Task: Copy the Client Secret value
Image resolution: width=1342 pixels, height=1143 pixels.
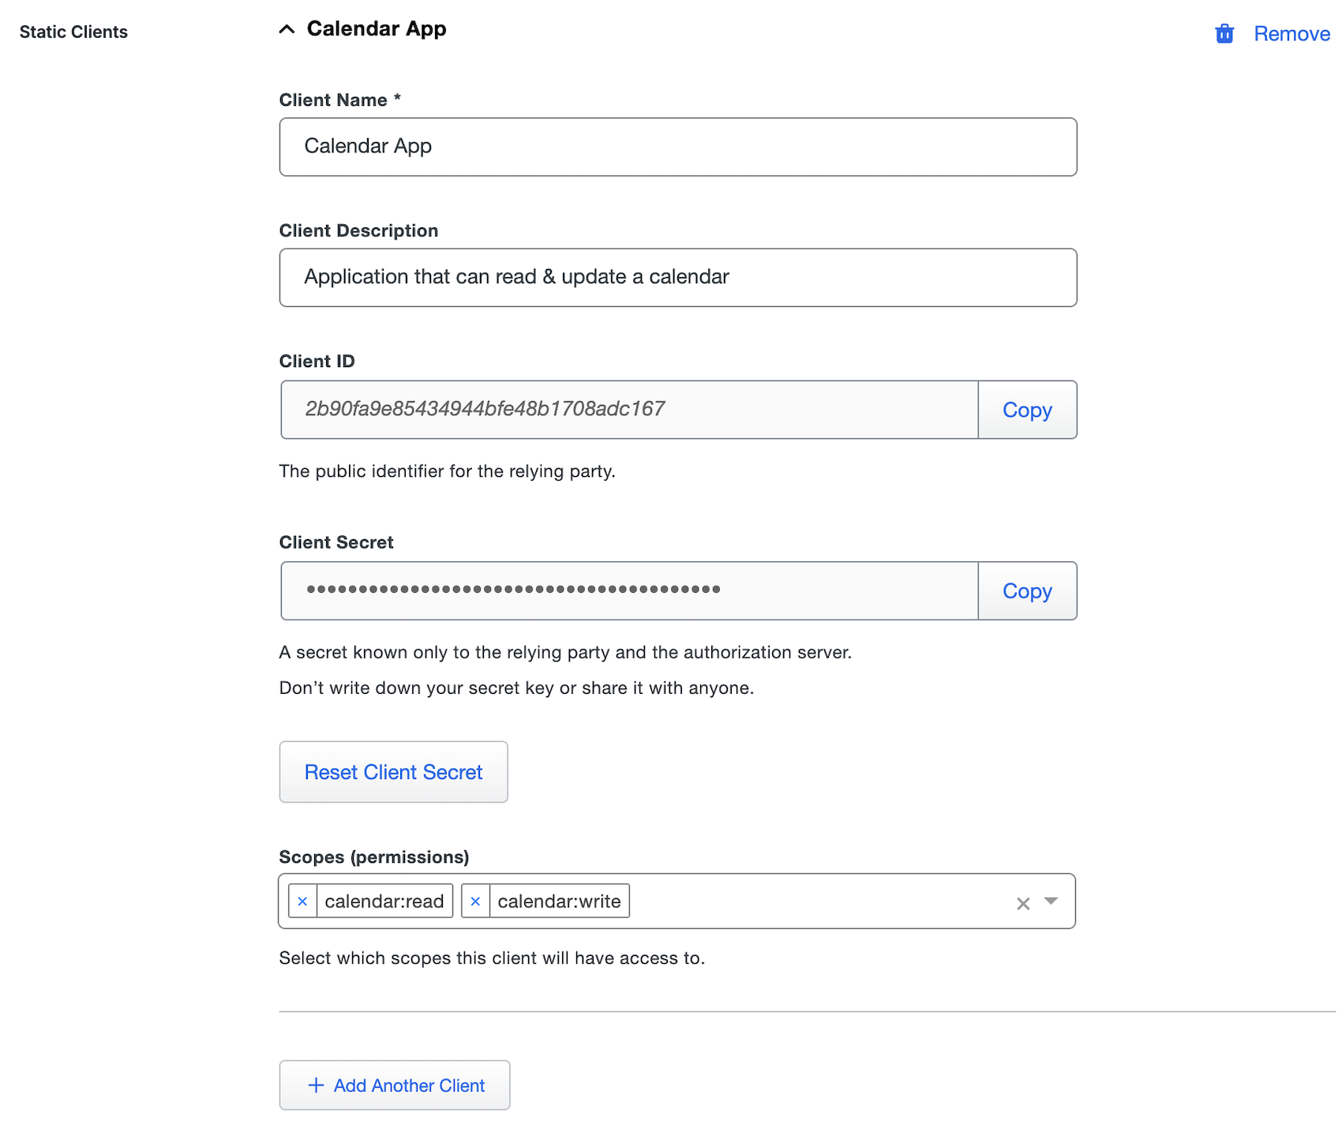Action: click(x=1027, y=590)
